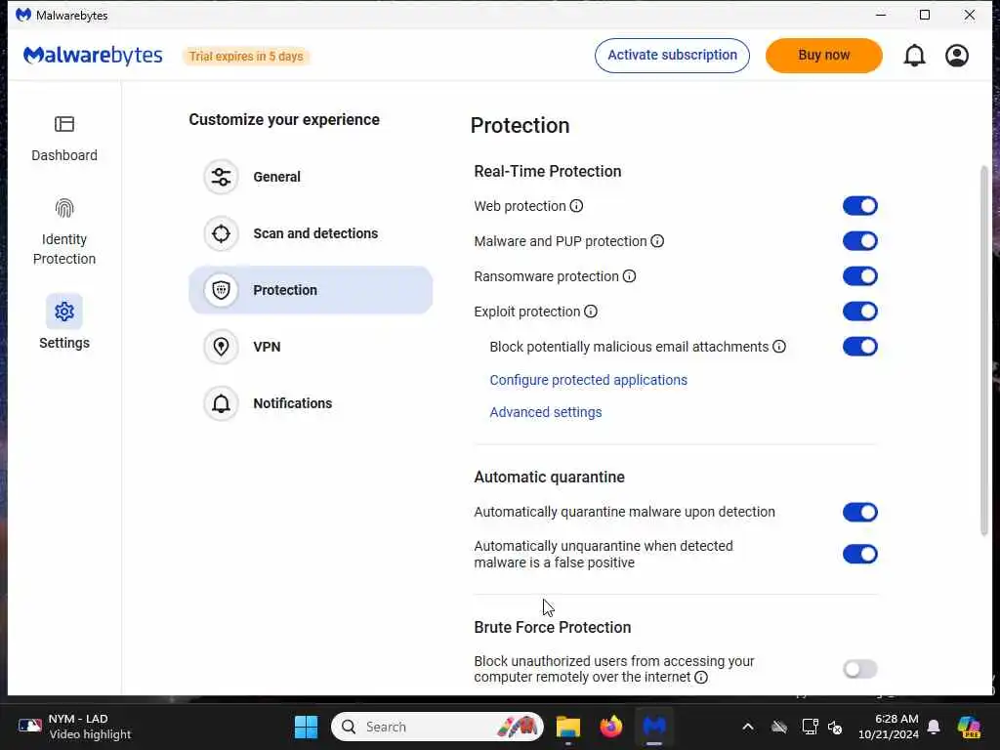Open the Dashboard icon in sidebar
The image size is (1000, 750).
click(x=64, y=124)
